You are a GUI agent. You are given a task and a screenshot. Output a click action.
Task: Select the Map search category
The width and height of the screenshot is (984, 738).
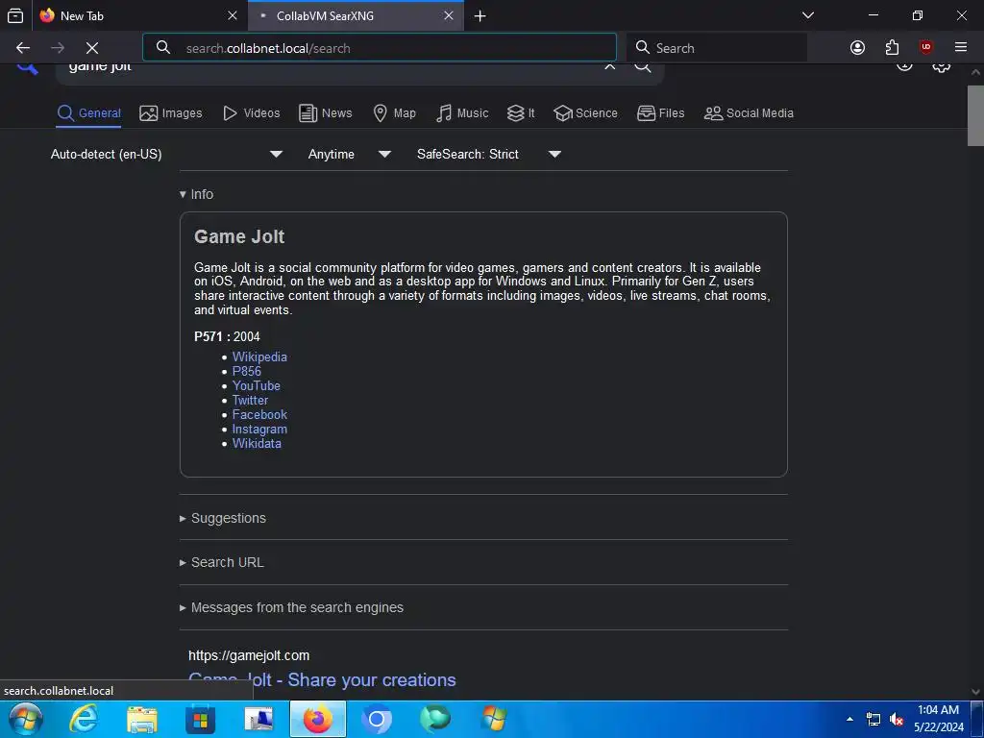click(x=395, y=113)
